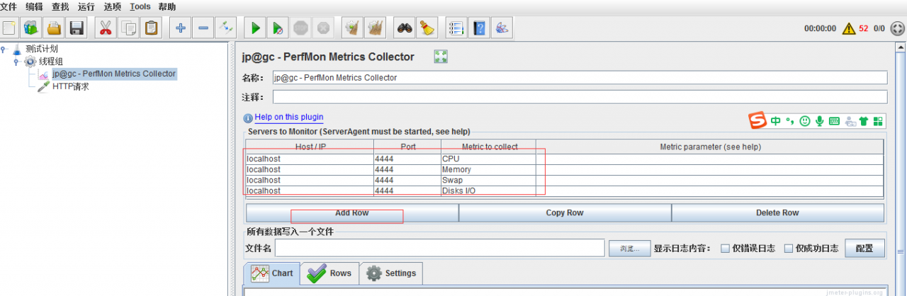Click the Search binoculars icon

(x=404, y=28)
